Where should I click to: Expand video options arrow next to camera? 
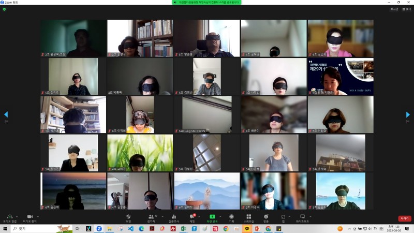37,216
